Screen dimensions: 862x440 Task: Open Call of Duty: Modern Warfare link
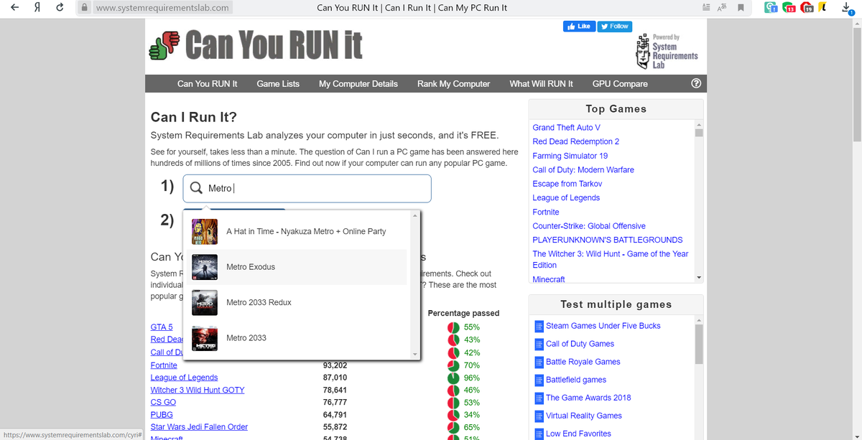click(x=583, y=170)
